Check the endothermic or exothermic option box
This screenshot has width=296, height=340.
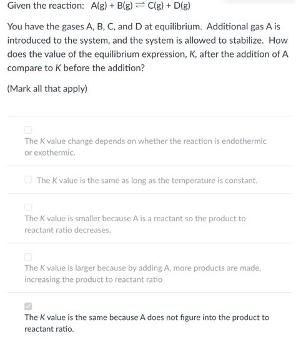click(28, 130)
